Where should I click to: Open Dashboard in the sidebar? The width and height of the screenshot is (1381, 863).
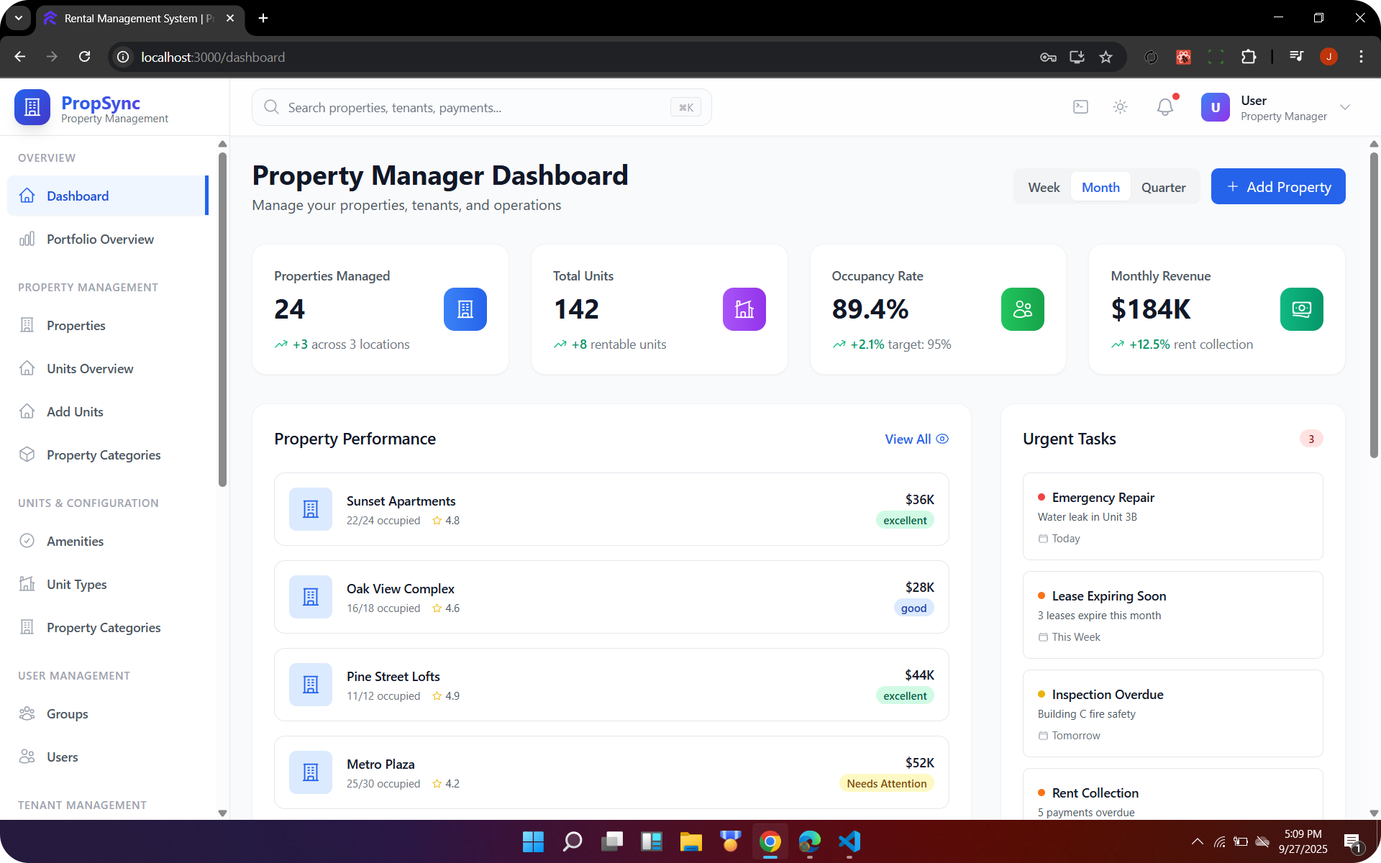[x=108, y=196]
